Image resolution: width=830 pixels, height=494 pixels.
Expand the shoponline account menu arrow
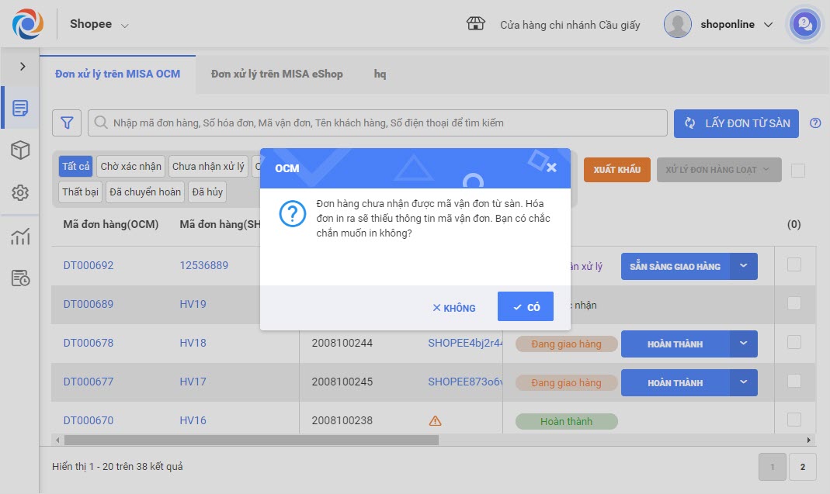pyautogui.click(x=768, y=24)
